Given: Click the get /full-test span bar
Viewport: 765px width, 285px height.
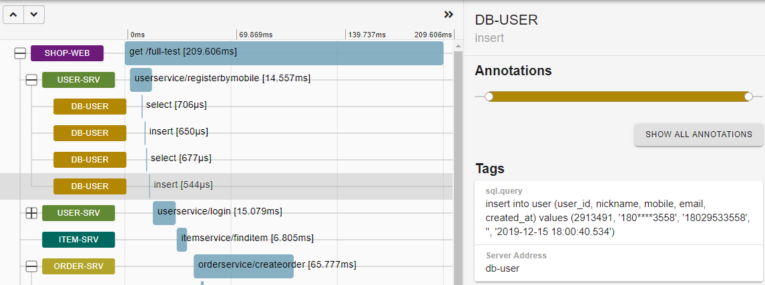Looking at the screenshot, I should click(284, 53).
